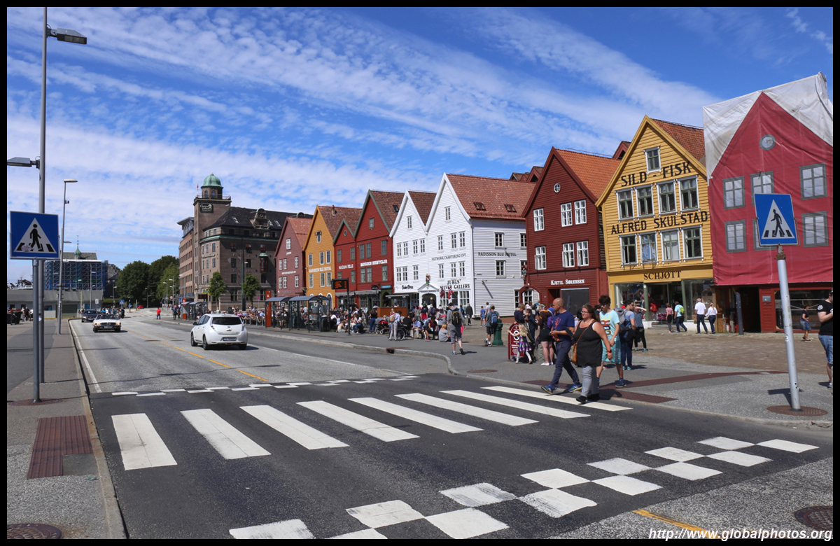The width and height of the screenshot is (840, 546).
Task: Click the ALFRED SKULSTAD sign
Action: 659,223
